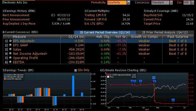The height and width of the screenshot is (111, 196).
Task: Click Buy/Hold/Sell value 11/15/2
Action: [x=188, y=15]
